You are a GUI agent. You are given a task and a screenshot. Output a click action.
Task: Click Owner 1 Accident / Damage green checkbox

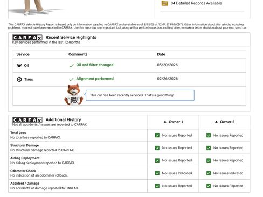click(157, 186)
